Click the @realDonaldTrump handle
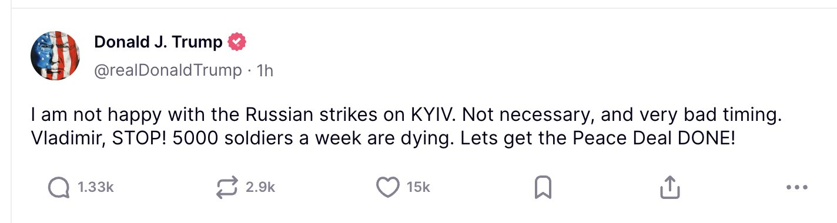The width and height of the screenshot is (837, 223). click(168, 70)
